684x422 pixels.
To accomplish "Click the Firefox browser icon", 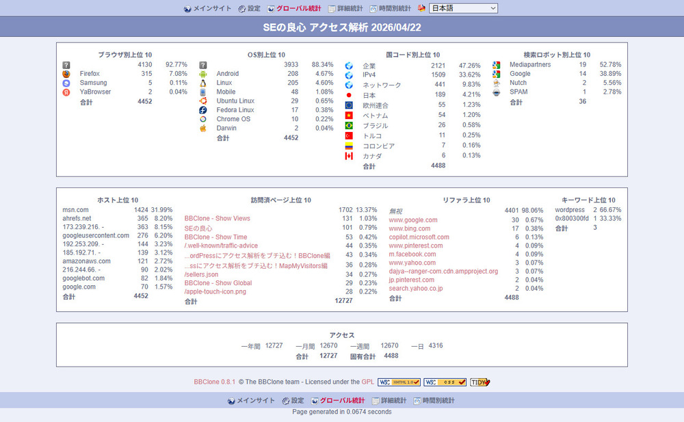I will click(66, 74).
